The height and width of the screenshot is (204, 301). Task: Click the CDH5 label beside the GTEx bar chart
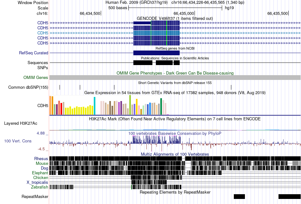pyautogui.click(x=43, y=106)
